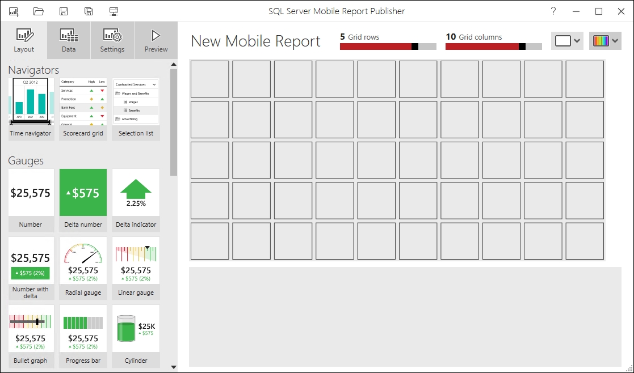Click the gallery scrollbar up arrow
Viewport: 634px width, 373px height.
coord(174,64)
